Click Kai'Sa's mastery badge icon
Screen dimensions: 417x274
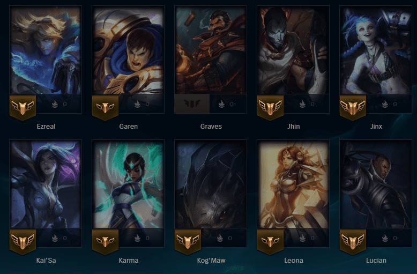click(23, 241)
